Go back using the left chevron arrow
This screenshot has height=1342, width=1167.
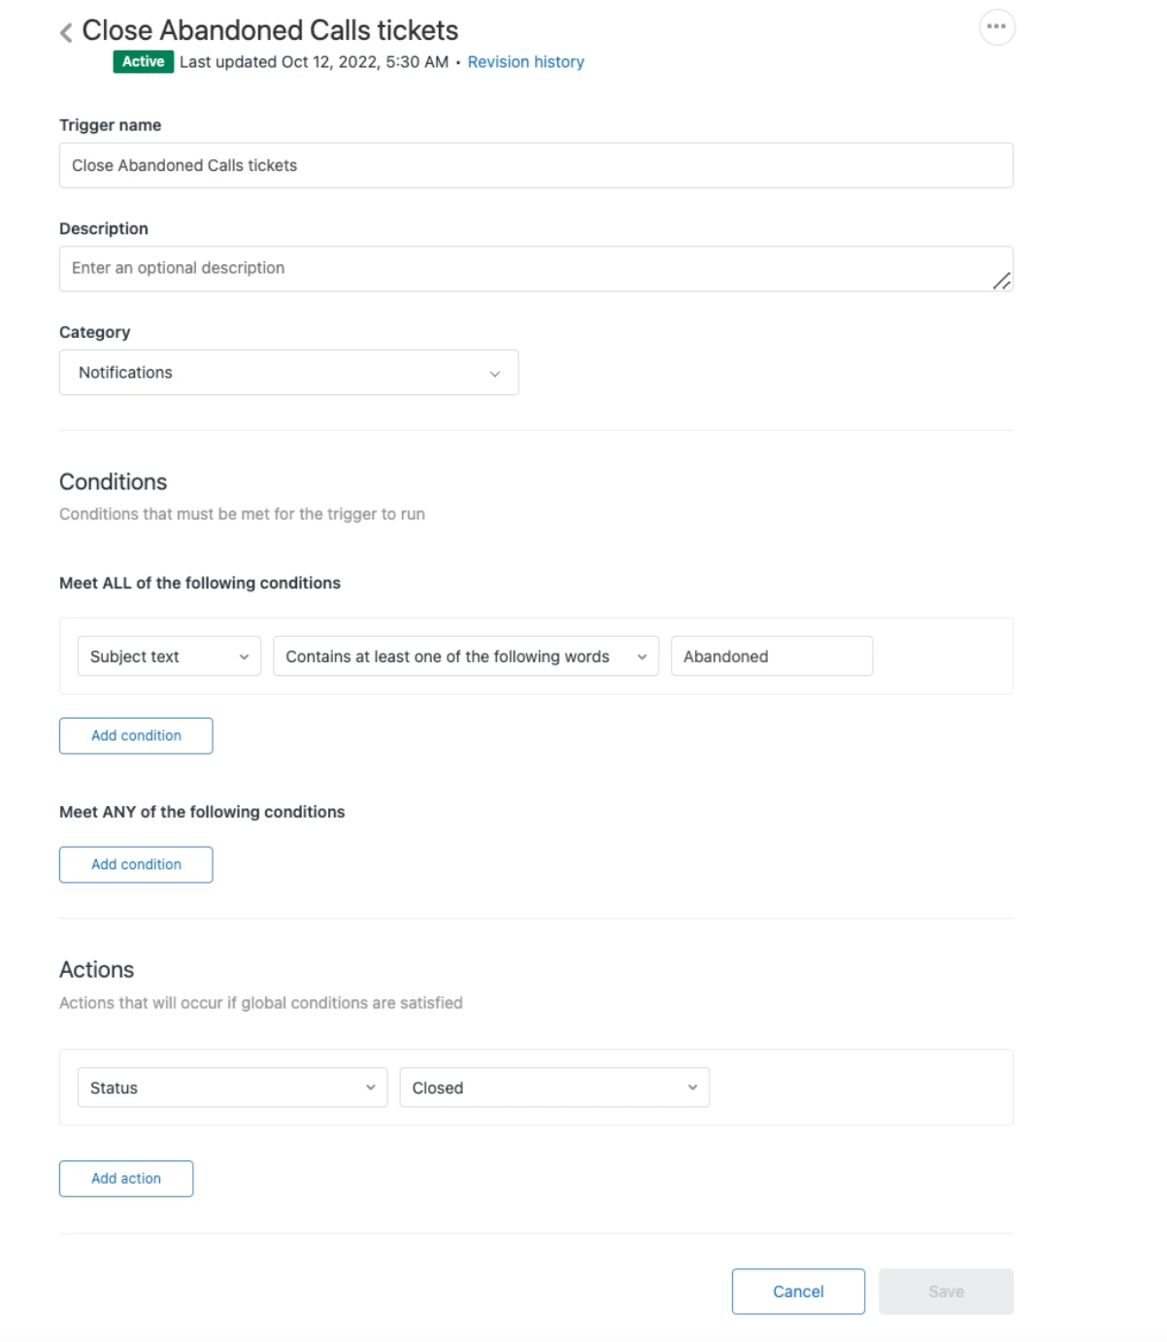click(66, 33)
